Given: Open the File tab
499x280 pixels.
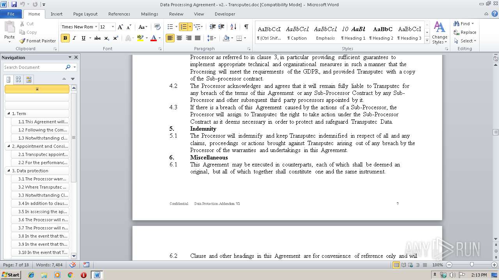Looking at the screenshot, I should tap(11, 14).
